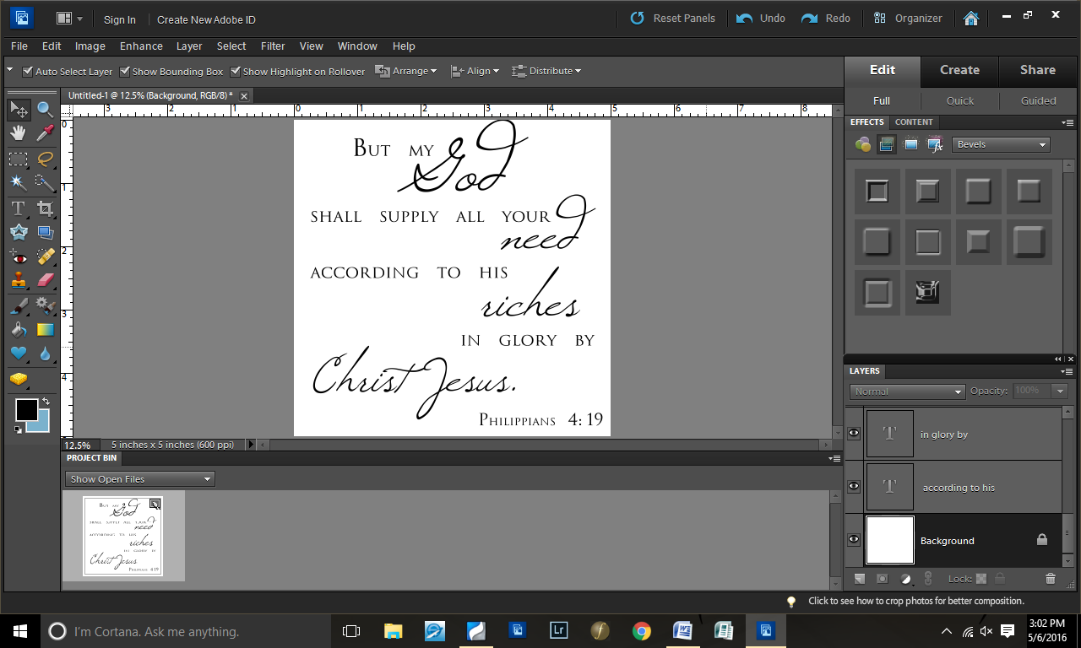Open the Bevels effects dropdown
Screen dimensions: 1081x648
coord(1001,144)
